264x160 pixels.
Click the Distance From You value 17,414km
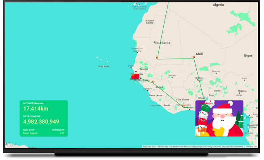(36, 109)
